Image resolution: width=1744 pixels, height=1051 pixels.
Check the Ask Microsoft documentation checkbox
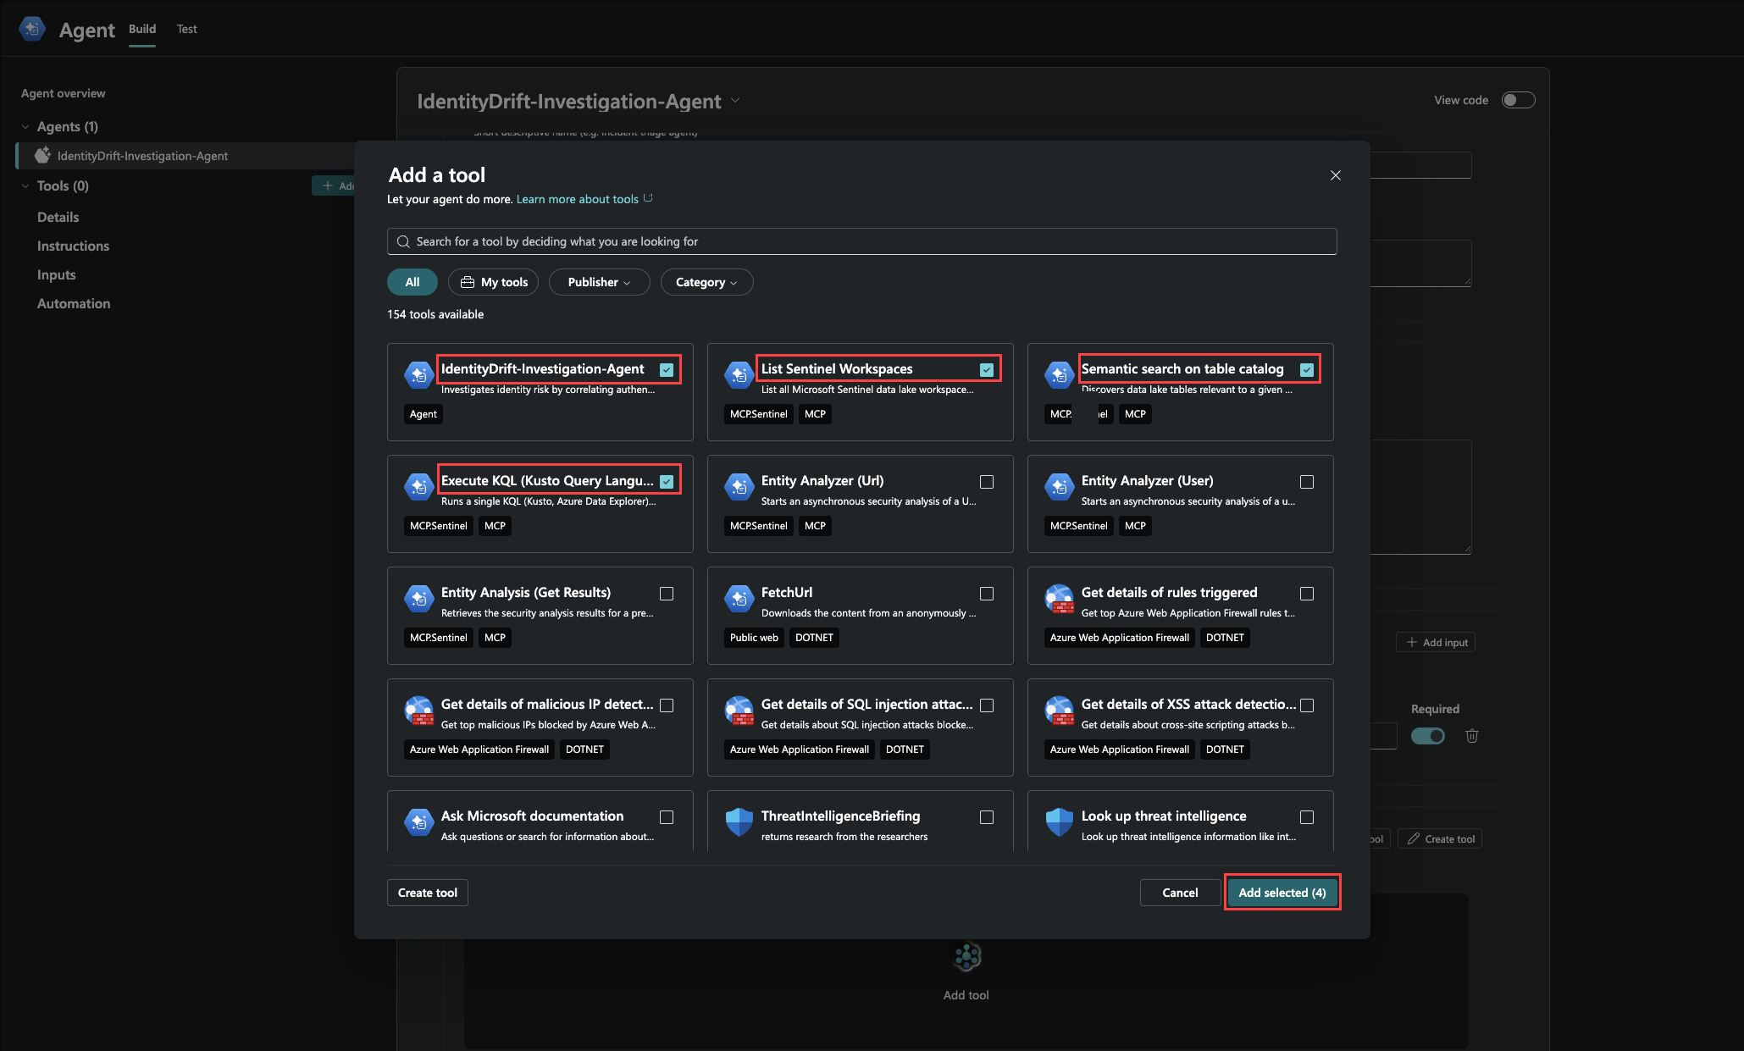(x=667, y=817)
